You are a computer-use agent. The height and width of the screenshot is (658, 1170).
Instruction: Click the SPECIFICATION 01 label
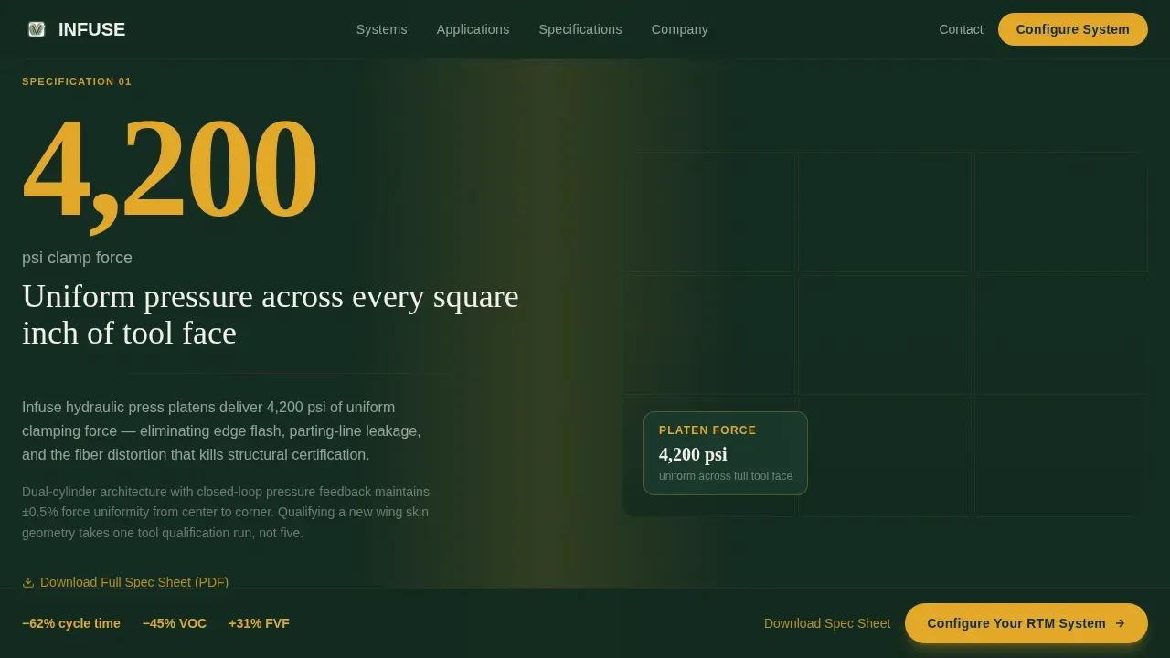pyautogui.click(x=77, y=81)
